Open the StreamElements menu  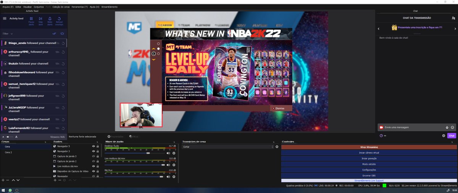(x=109, y=7)
